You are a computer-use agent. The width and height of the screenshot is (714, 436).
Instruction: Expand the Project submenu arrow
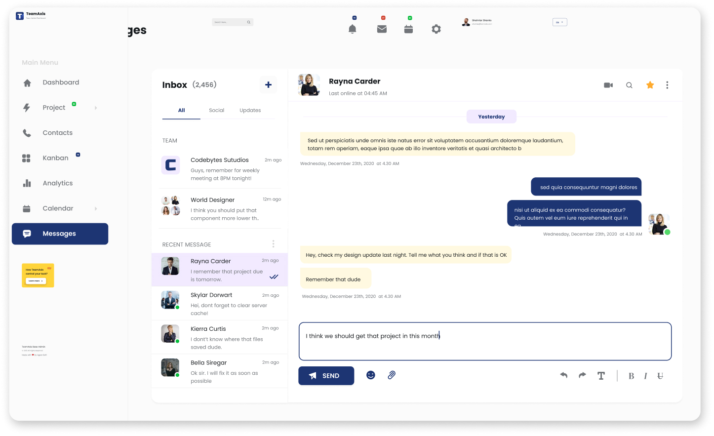[96, 108]
